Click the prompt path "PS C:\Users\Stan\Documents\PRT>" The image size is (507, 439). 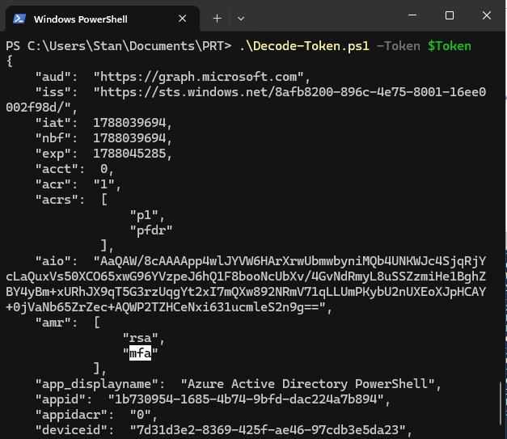pos(119,46)
